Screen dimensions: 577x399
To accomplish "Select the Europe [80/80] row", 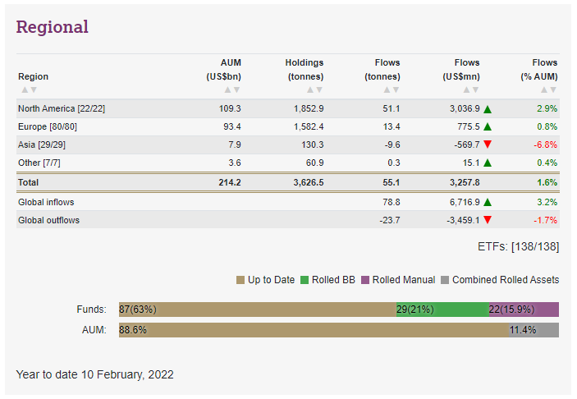I will 48,126.
